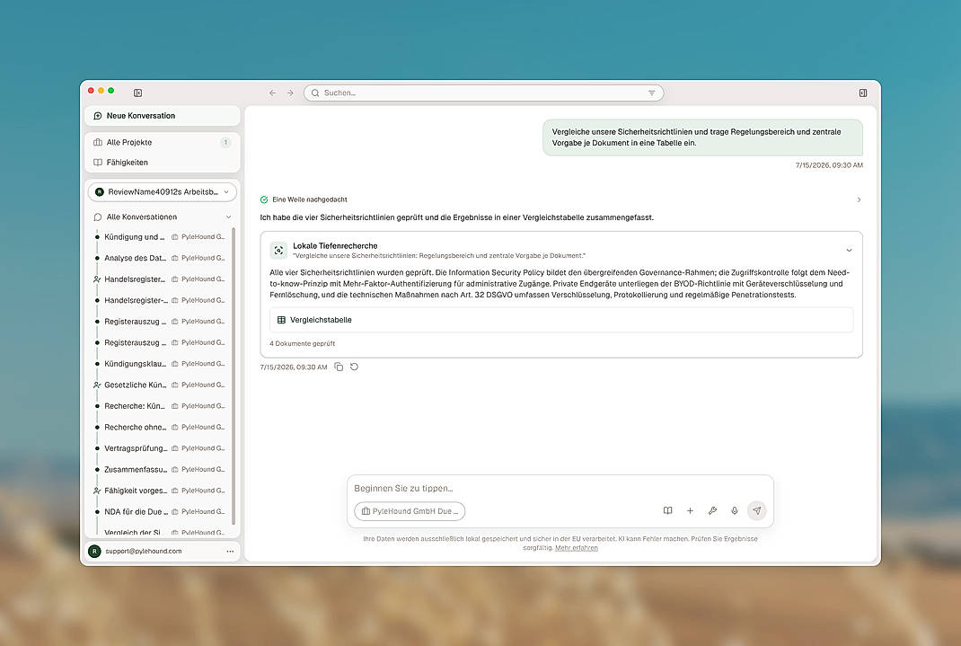The width and height of the screenshot is (961, 646).
Task: Click the Suchen search field
Action: (483, 93)
